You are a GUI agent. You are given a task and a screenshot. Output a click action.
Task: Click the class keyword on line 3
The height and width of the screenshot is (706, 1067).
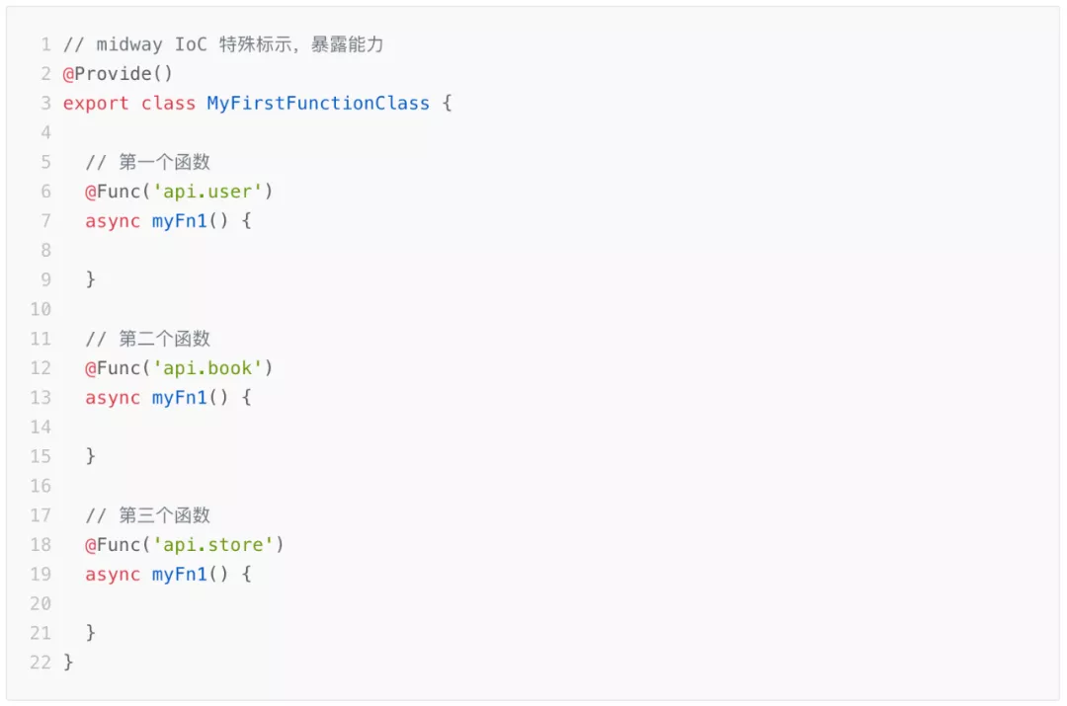[x=168, y=104]
